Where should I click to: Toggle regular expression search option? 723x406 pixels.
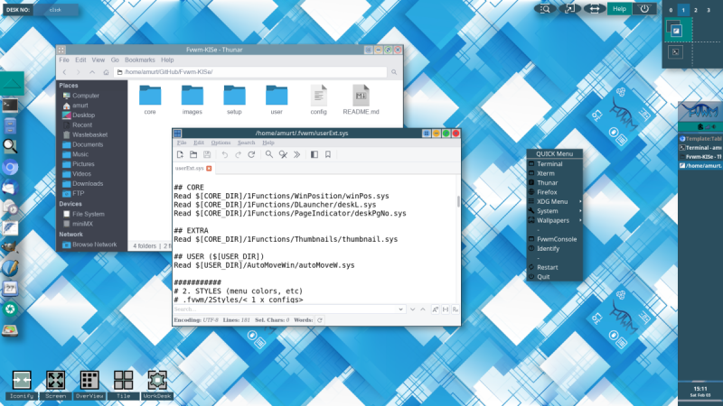[x=455, y=309]
